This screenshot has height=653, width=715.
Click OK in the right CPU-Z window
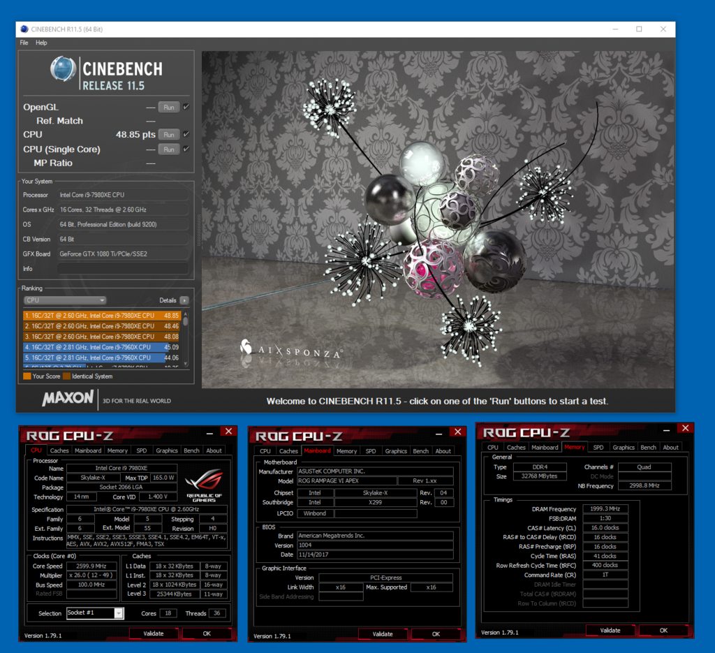point(663,630)
